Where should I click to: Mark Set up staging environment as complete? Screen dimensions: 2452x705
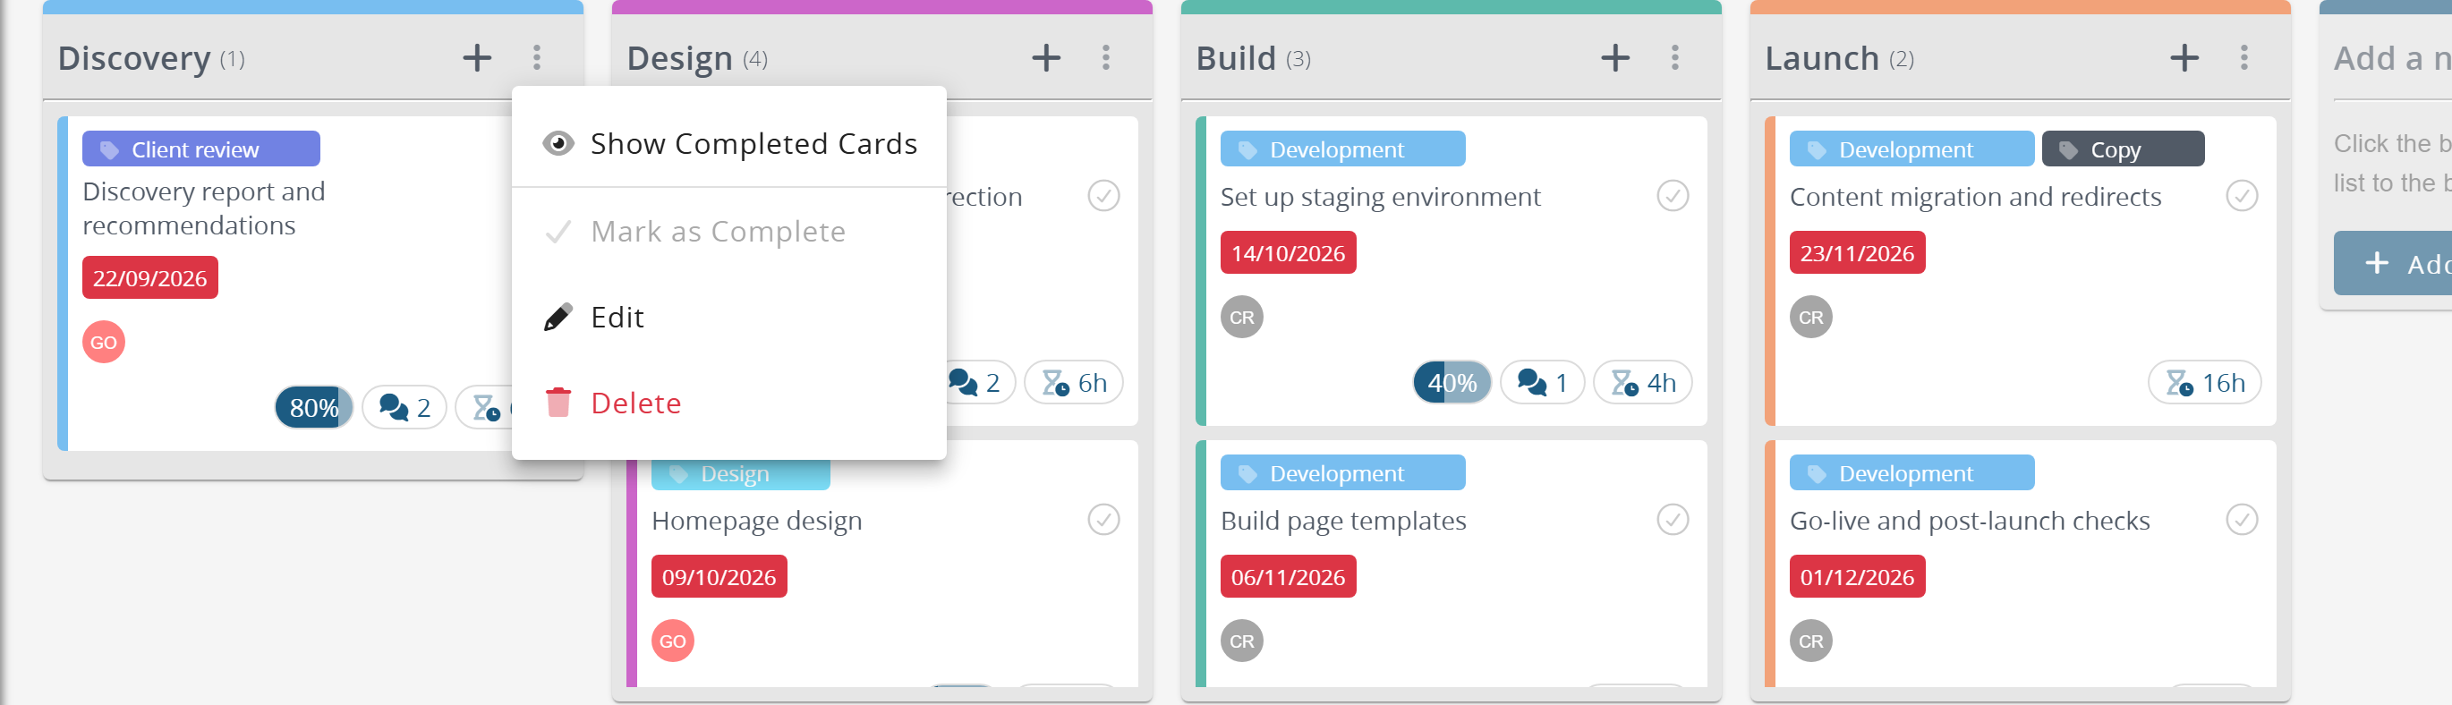[x=1673, y=196]
